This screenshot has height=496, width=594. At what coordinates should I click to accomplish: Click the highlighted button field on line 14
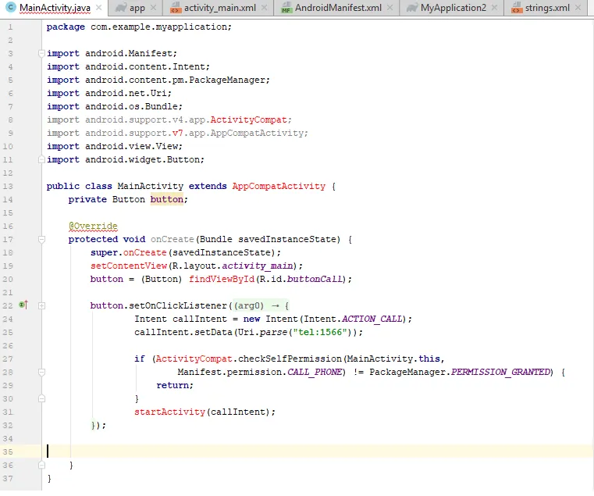click(167, 199)
